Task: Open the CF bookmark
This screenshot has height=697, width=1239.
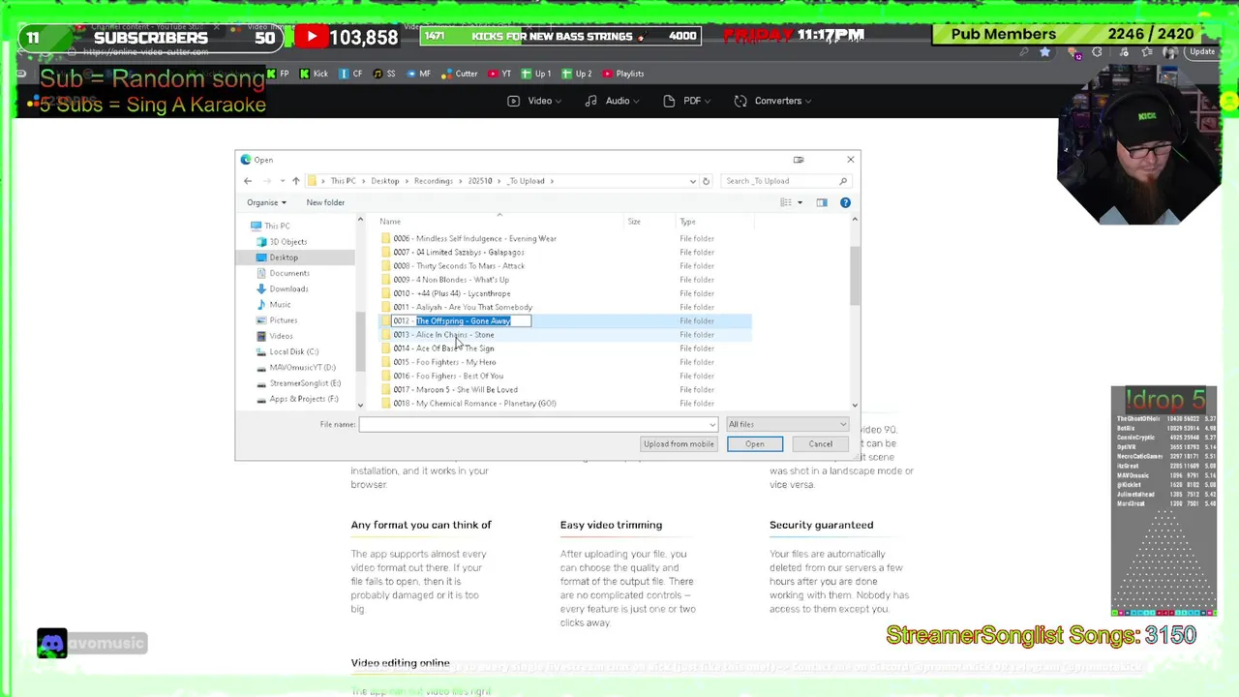Action: point(350,74)
